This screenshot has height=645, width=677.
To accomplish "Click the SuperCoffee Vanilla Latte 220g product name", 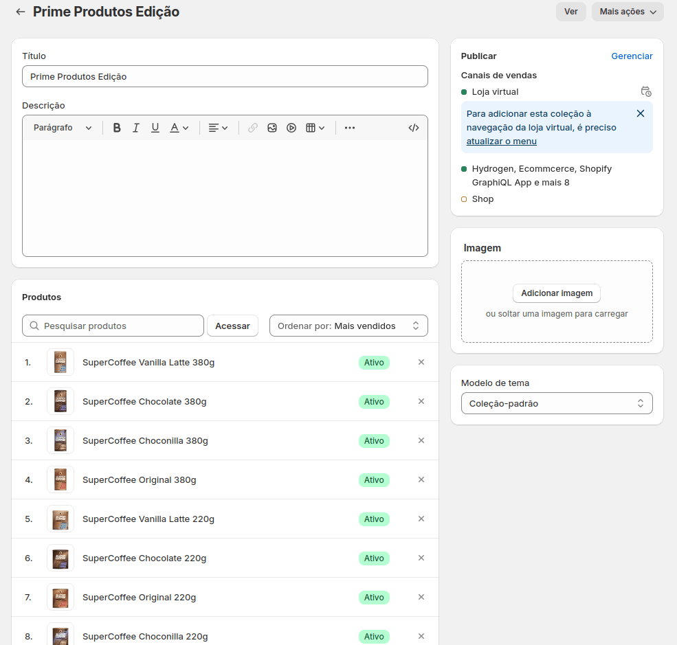I will click(148, 519).
